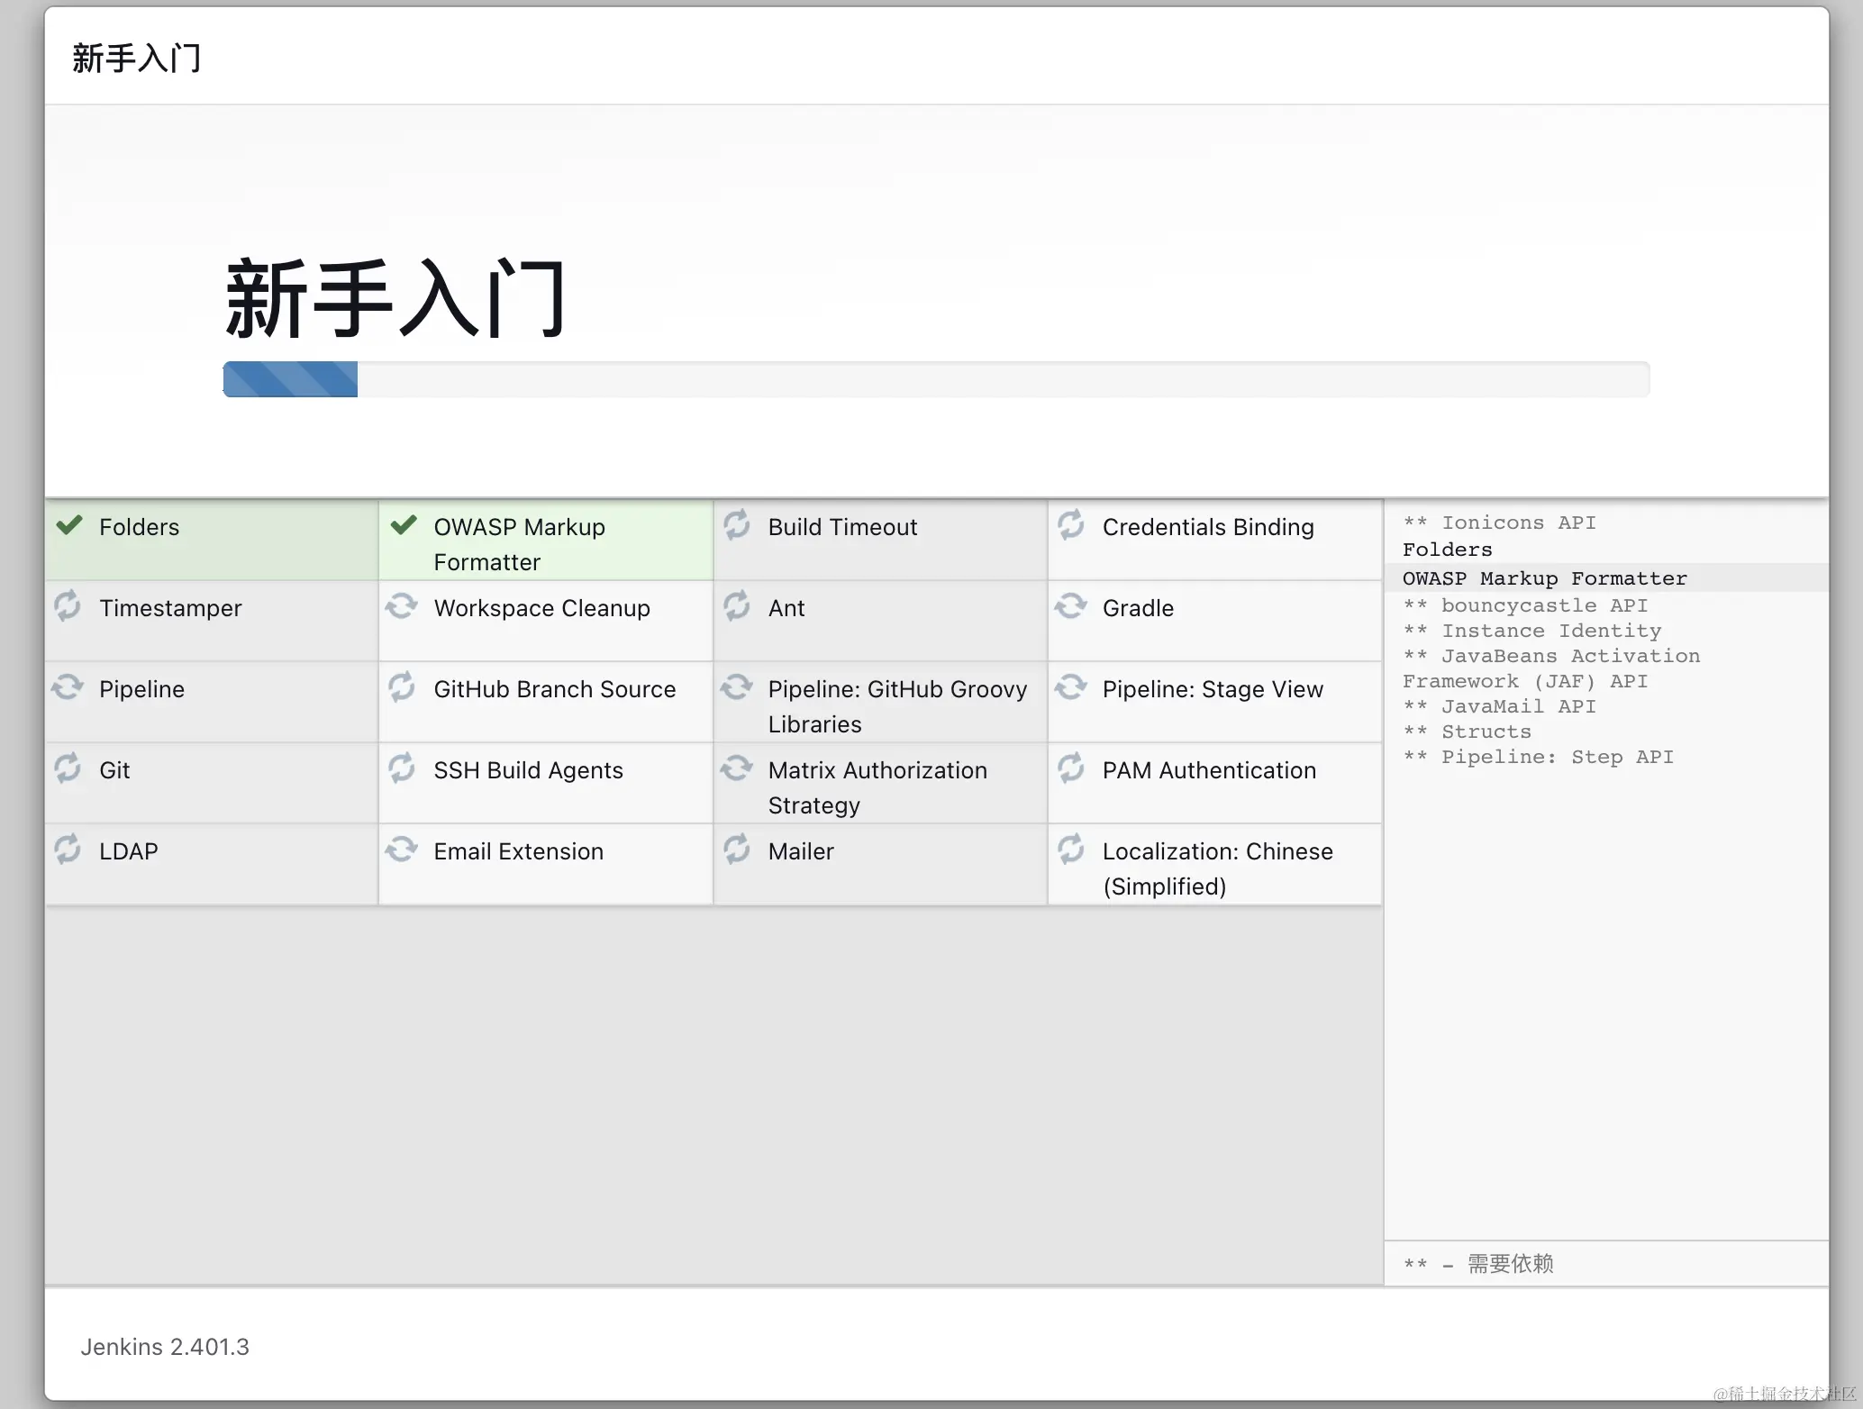The width and height of the screenshot is (1863, 1409).
Task: Click the Jenkins 2.401.3 version text
Action: coord(165,1347)
